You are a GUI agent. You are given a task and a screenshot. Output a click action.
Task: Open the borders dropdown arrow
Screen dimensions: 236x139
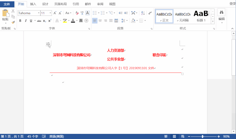(x=145, y=21)
